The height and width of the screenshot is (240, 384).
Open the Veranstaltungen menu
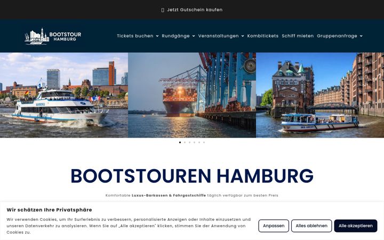218,36
